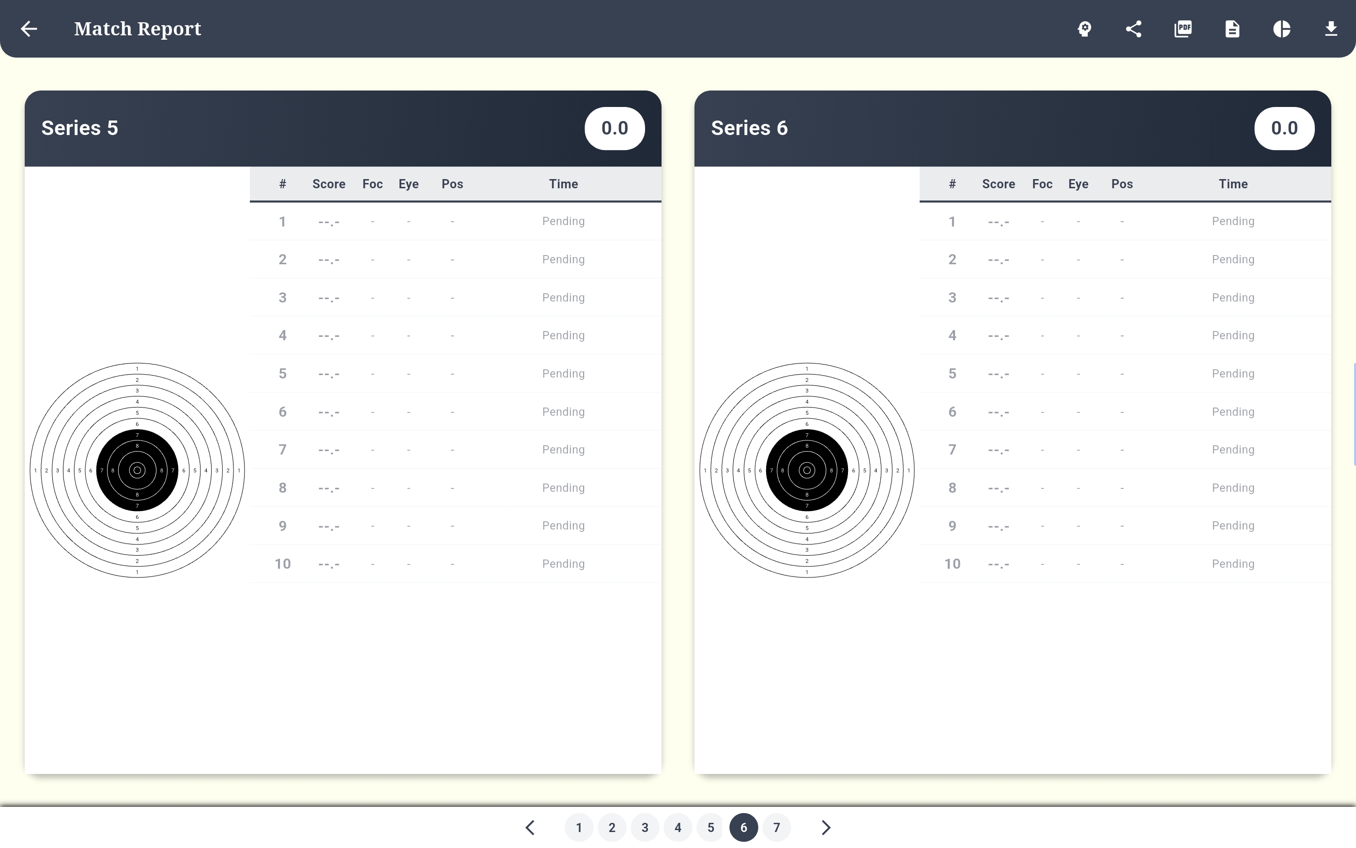
Task: Switch to page 1
Action: 579,827
